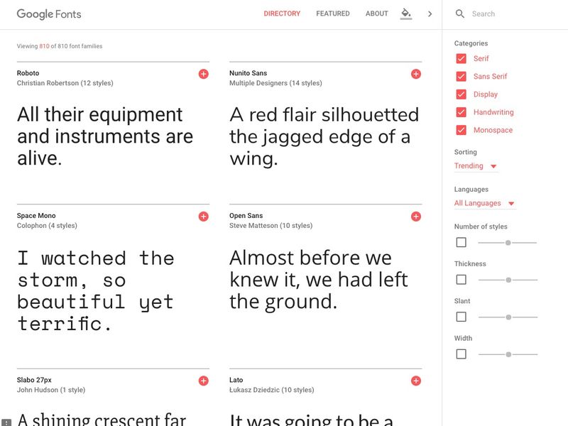
Task: Open the paint bucket theme color icon
Action: click(406, 13)
